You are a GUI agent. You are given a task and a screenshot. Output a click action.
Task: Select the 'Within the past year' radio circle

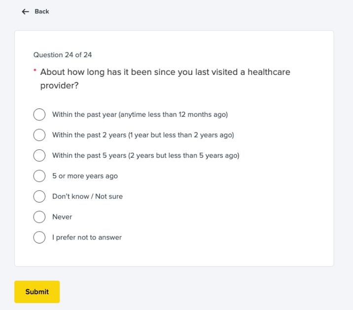(39, 114)
